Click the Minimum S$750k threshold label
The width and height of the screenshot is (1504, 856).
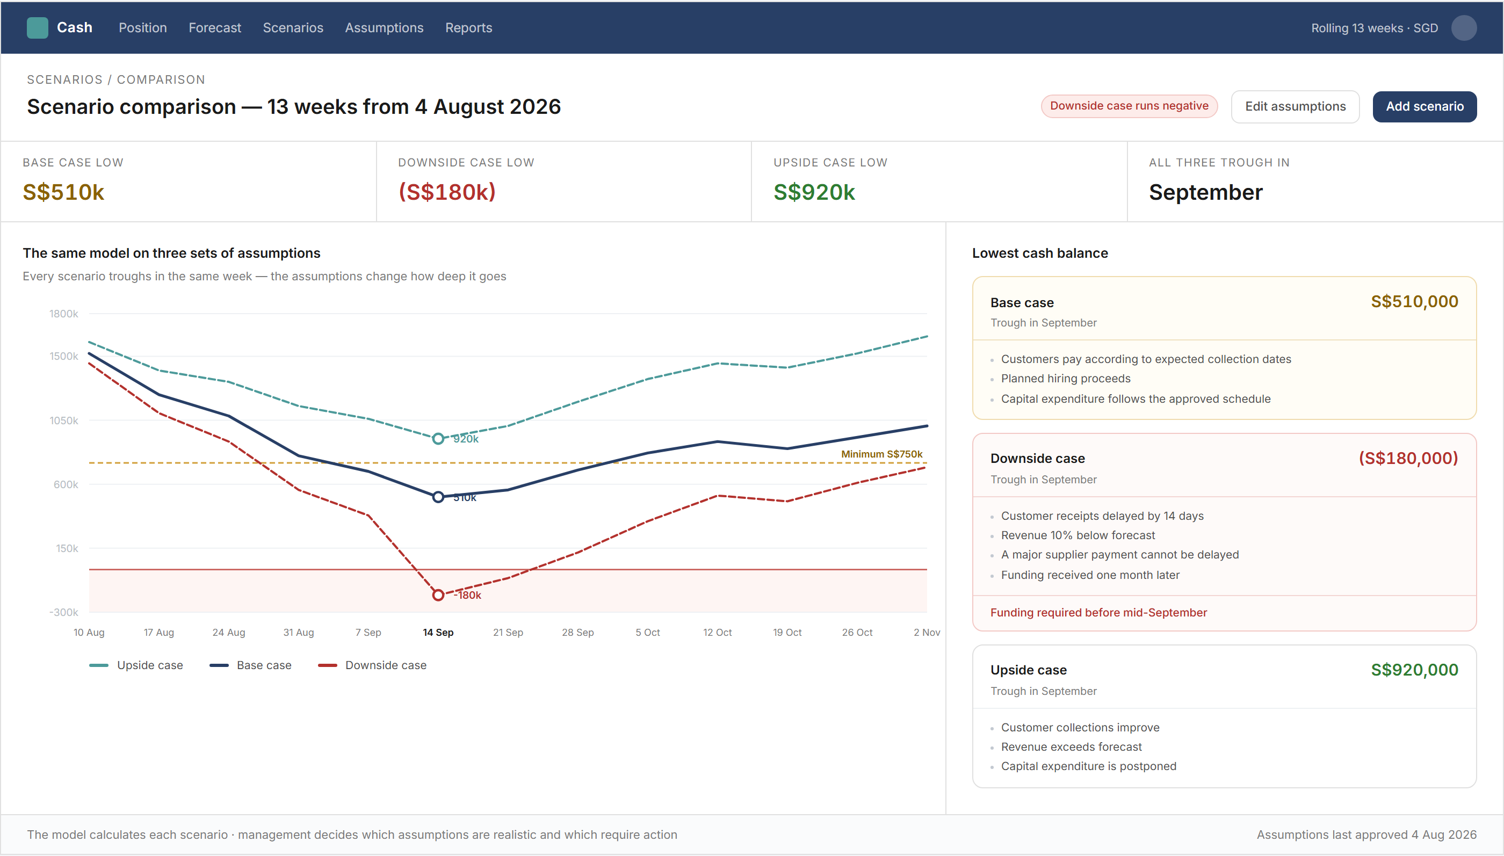(x=881, y=454)
